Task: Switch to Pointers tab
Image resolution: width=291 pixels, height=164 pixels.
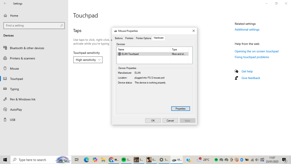Action: point(129,38)
